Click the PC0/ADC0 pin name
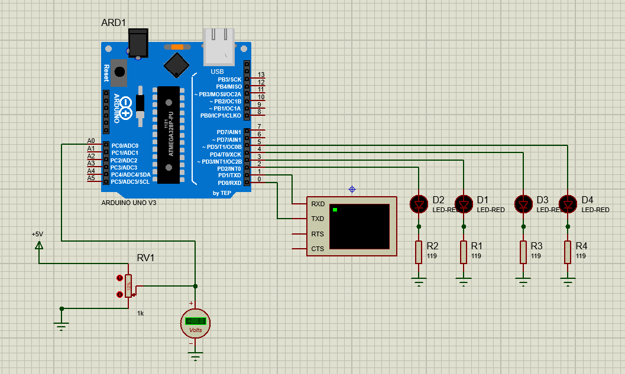Screen dimensions: 625x374 125,146
